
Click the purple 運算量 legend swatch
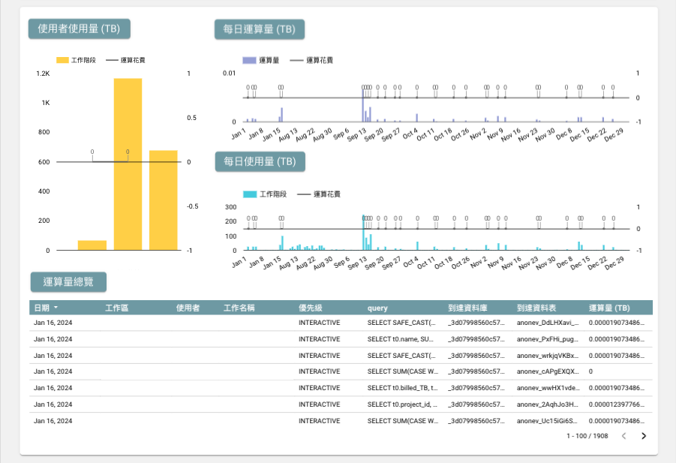249,60
